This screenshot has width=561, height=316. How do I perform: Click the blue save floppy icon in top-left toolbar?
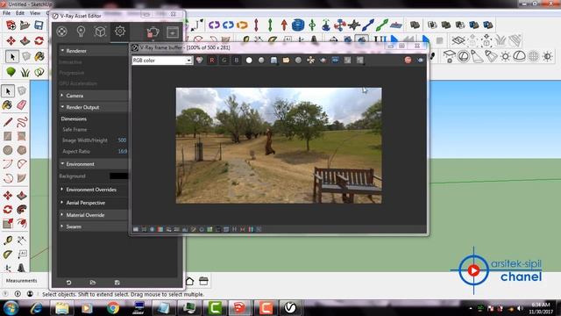[x=39, y=25]
